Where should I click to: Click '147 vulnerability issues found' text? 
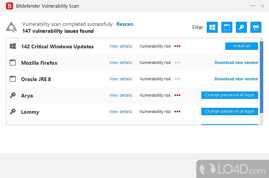pyautogui.click(x=58, y=31)
